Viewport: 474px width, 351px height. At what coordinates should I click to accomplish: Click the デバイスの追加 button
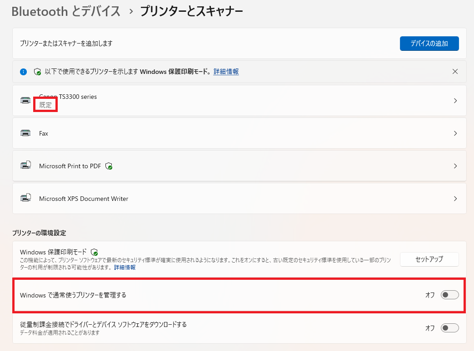pos(429,44)
